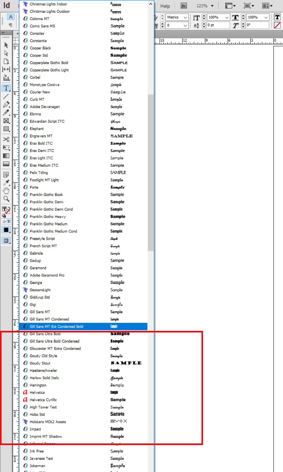This screenshot has height=472, width=283.
Task: Select Adobe Garamond Pro font
Action: tap(83, 275)
